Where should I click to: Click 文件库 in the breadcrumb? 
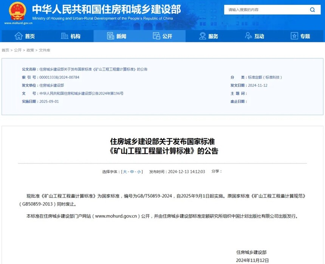pyautogui.click(x=45, y=50)
